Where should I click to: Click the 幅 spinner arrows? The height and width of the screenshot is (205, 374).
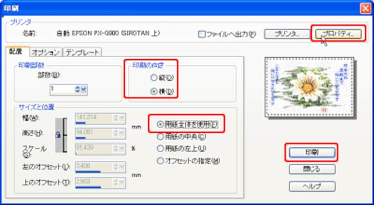coord(116,118)
